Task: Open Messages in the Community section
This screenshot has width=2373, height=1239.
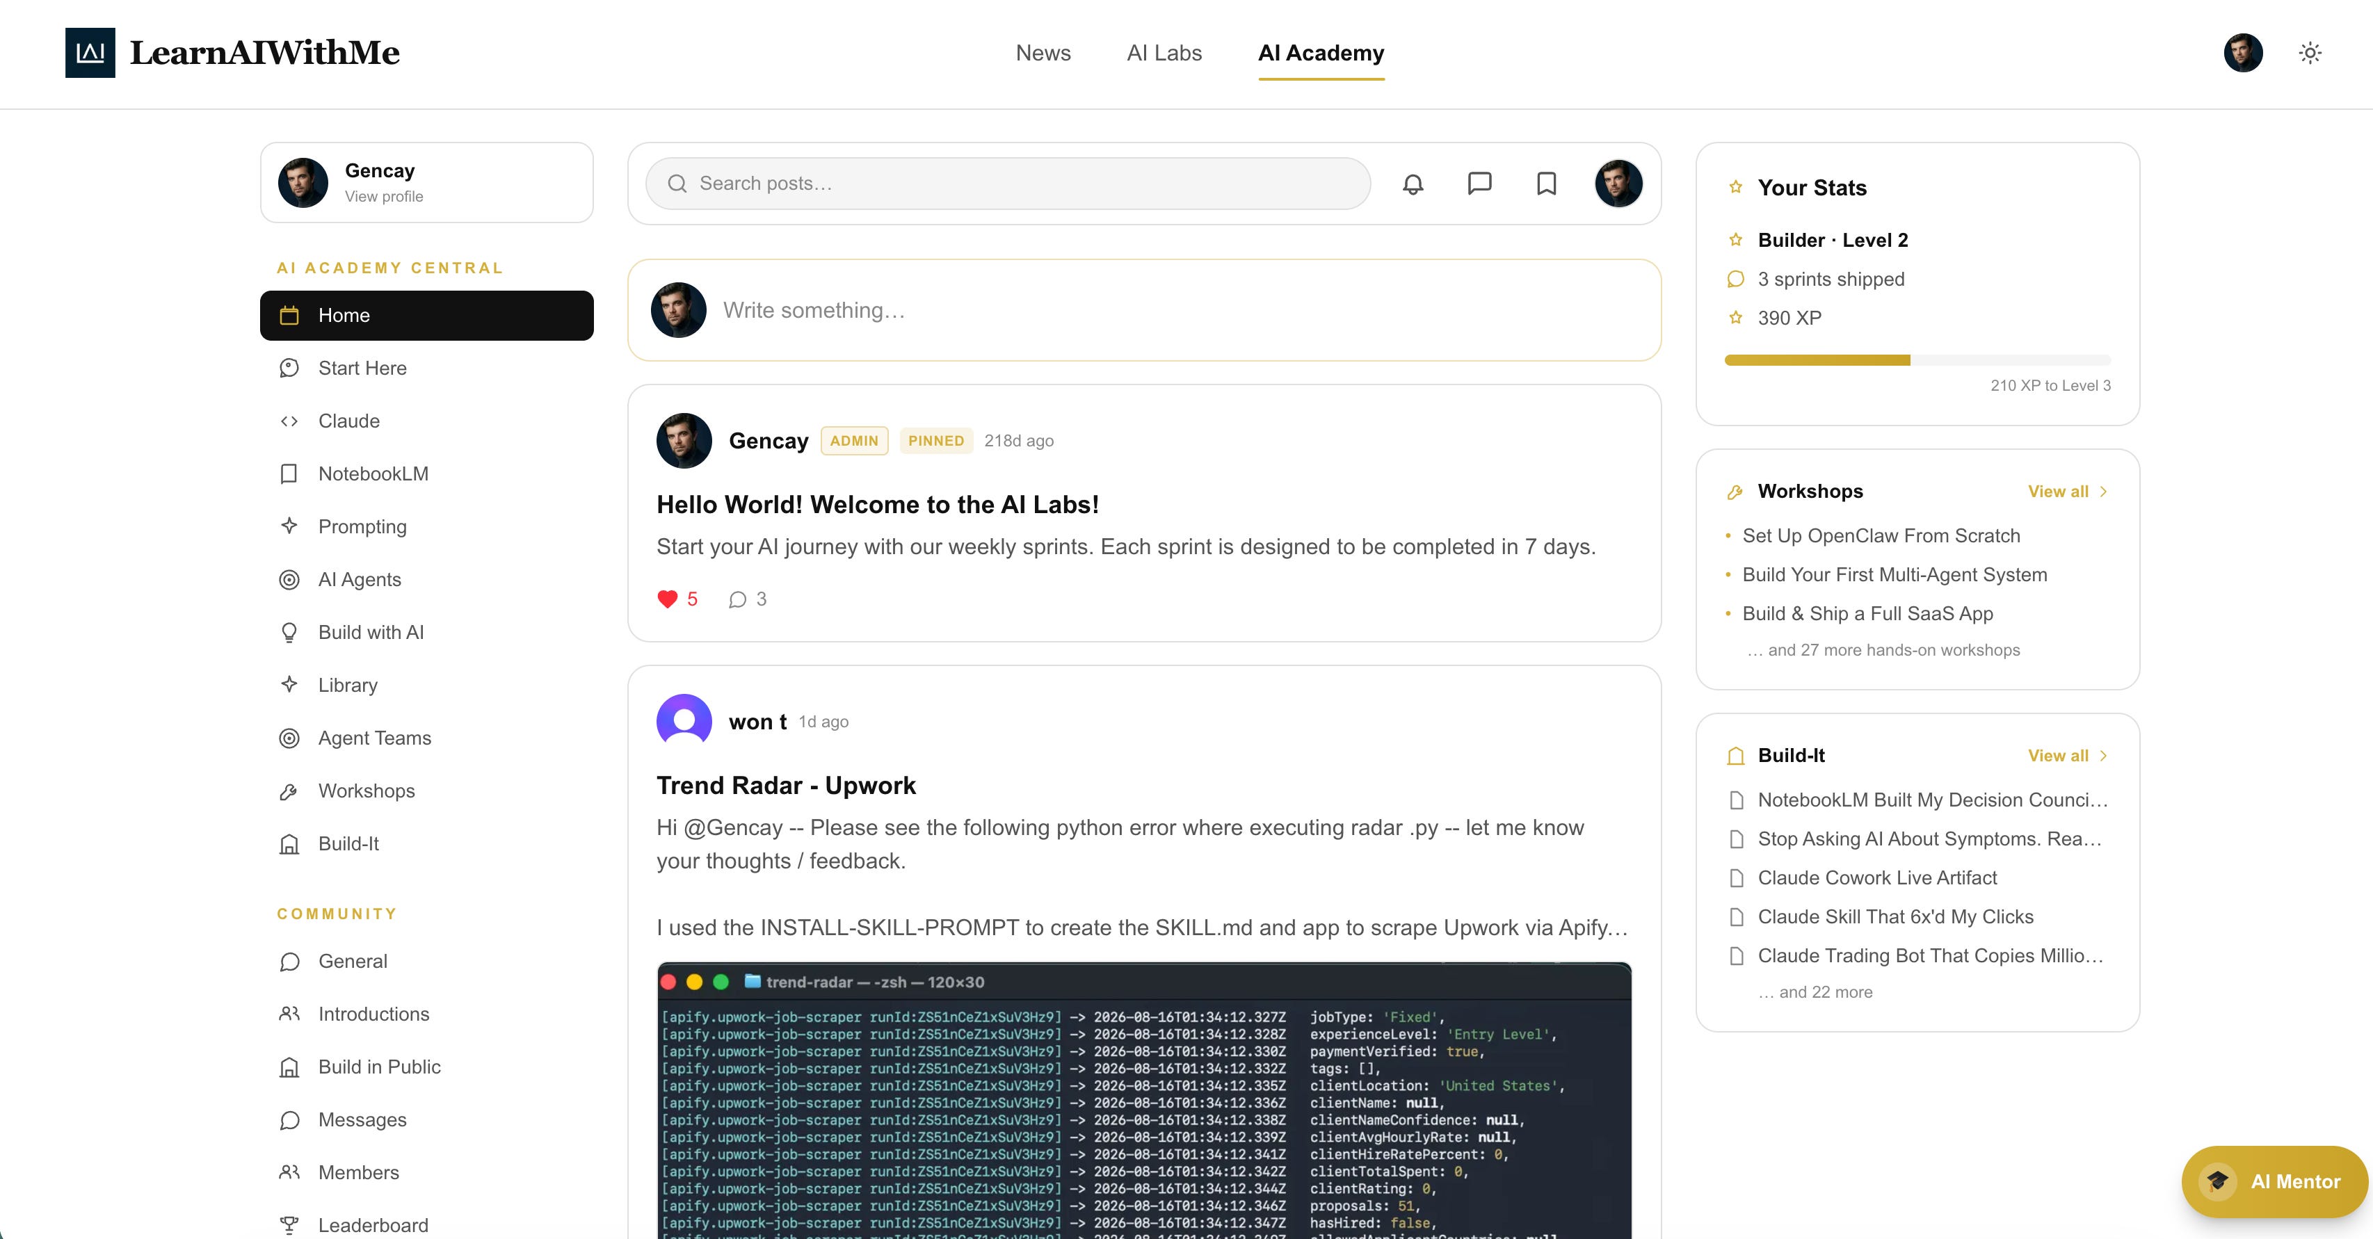Action: click(x=426, y=1119)
